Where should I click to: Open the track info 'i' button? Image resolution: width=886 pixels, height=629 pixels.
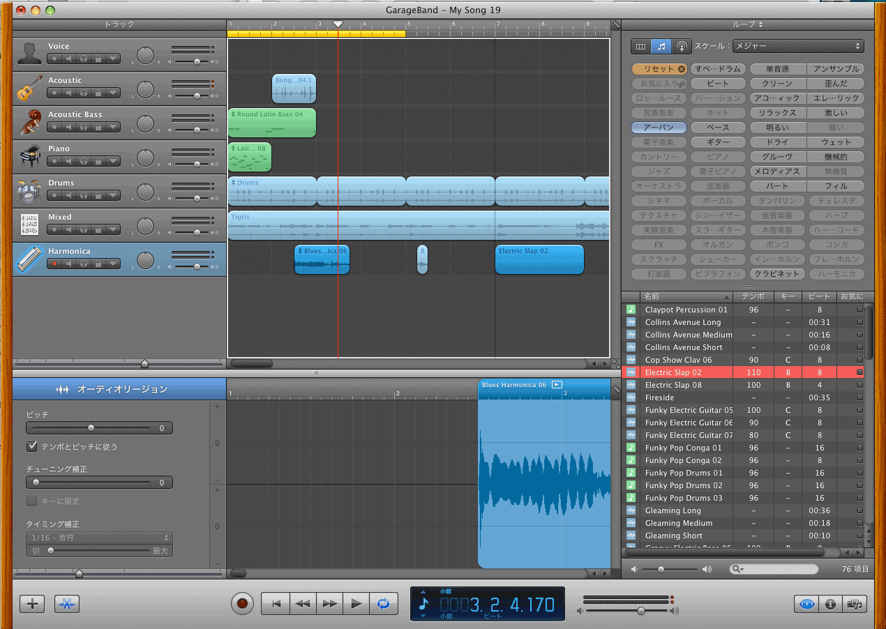coord(830,604)
